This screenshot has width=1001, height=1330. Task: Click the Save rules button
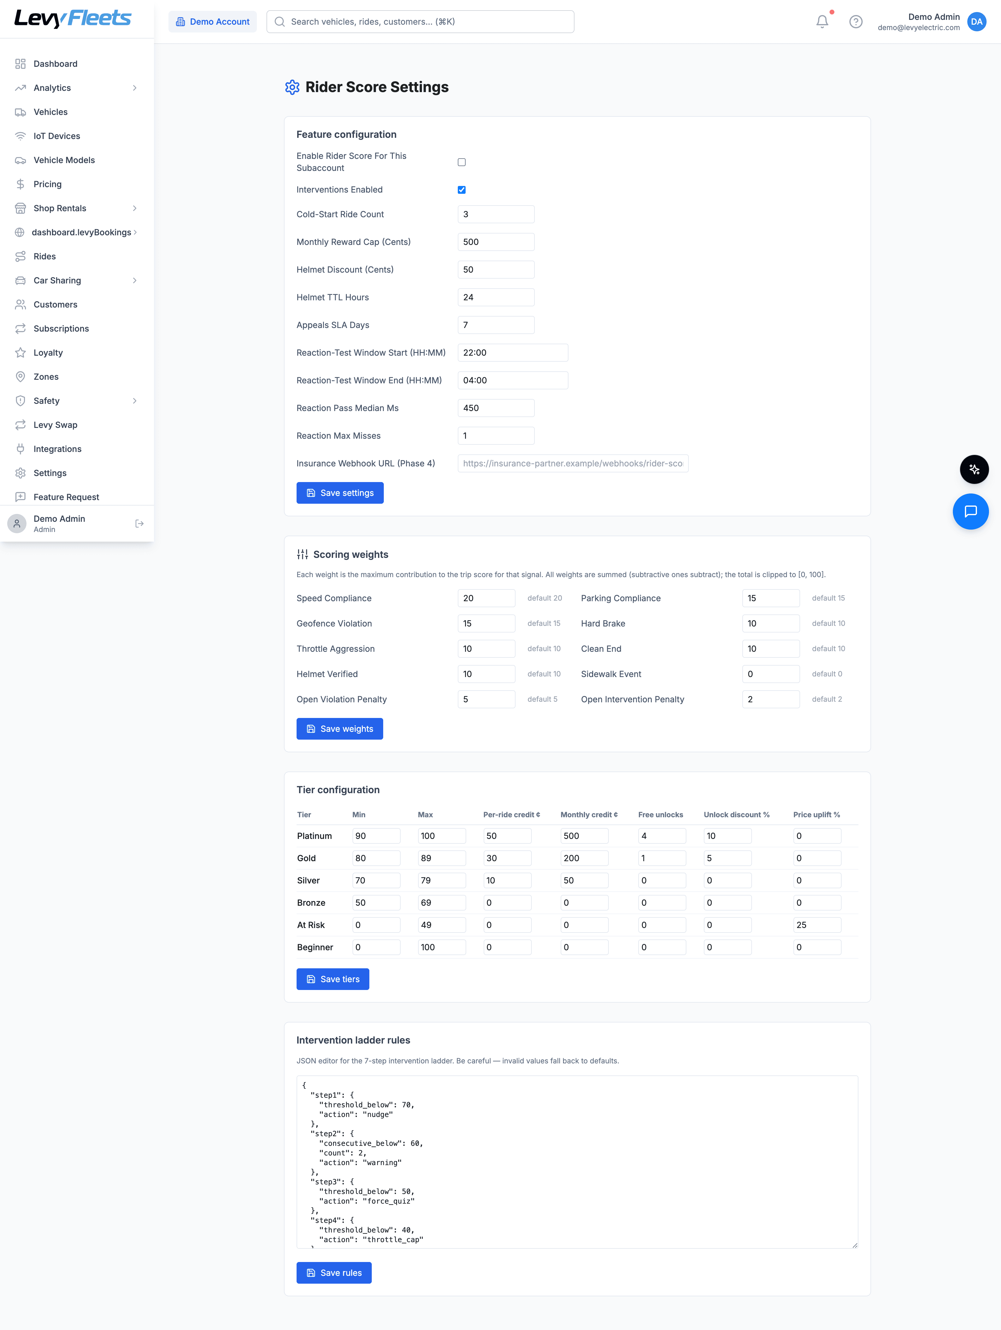tap(334, 1272)
